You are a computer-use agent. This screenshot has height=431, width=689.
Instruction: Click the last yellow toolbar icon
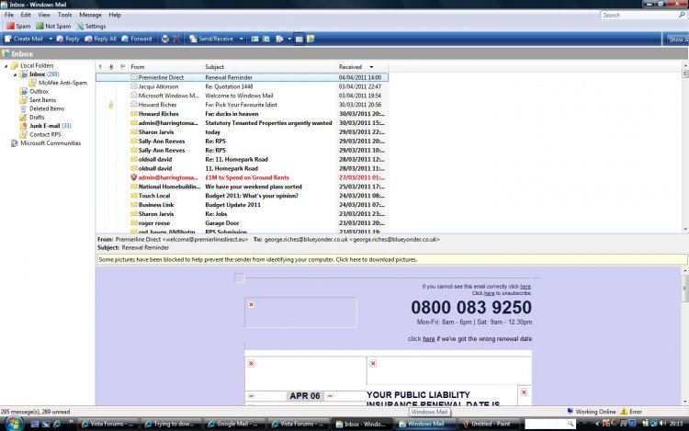click(311, 39)
